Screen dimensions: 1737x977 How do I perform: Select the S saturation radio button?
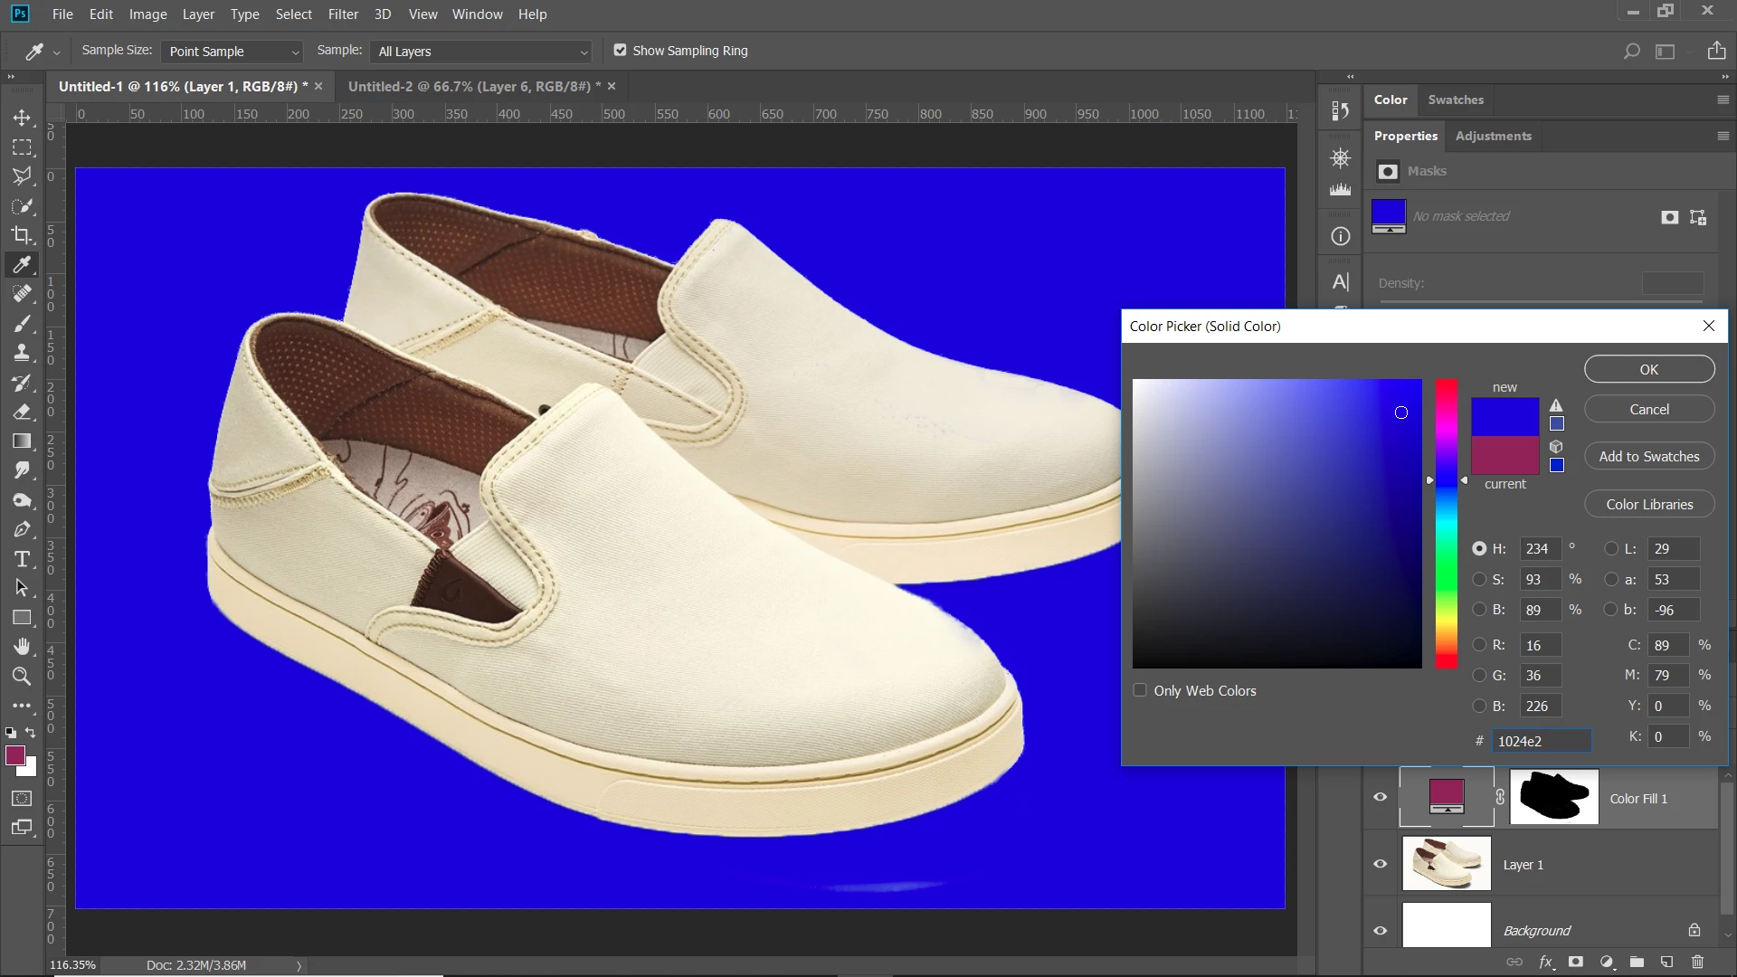click(x=1479, y=579)
